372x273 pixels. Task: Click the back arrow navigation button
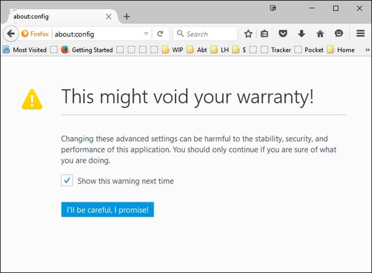click(x=11, y=34)
